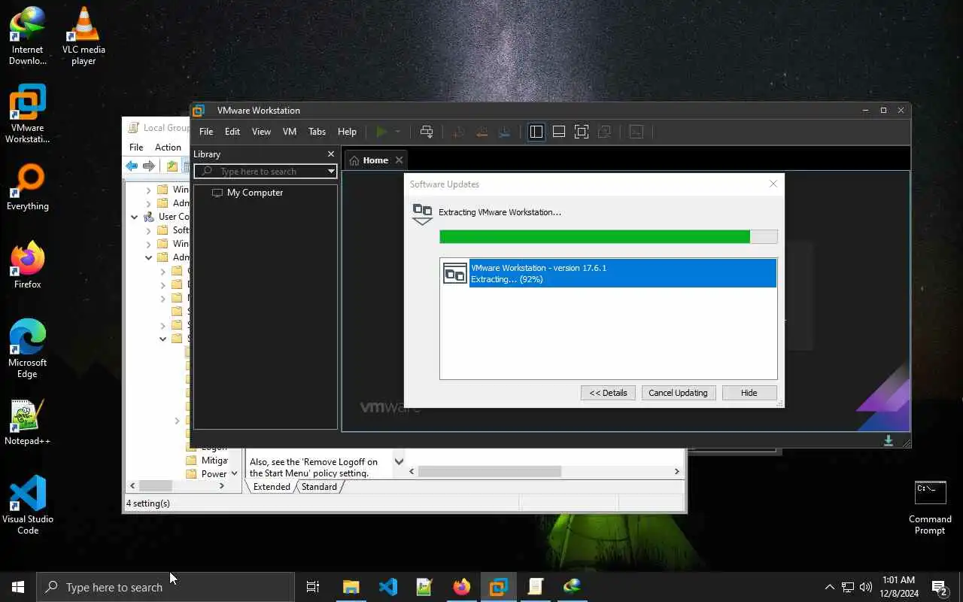Open Action menu in Local Group Policy
This screenshot has height=602, width=963.
168,147
